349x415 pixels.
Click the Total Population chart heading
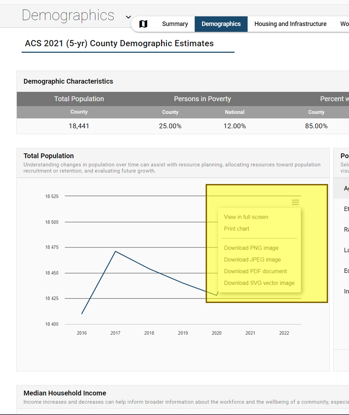click(x=49, y=156)
